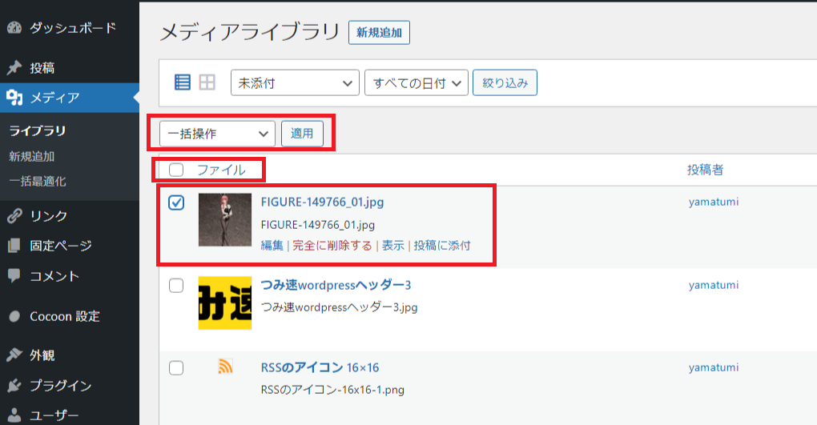Open the FIGURE-149766_01.jpg thumbnail
This screenshot has height=425, width=817.
225,220
